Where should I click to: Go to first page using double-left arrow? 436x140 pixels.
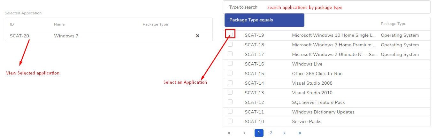pyautogui.click(x=229, y=133)
